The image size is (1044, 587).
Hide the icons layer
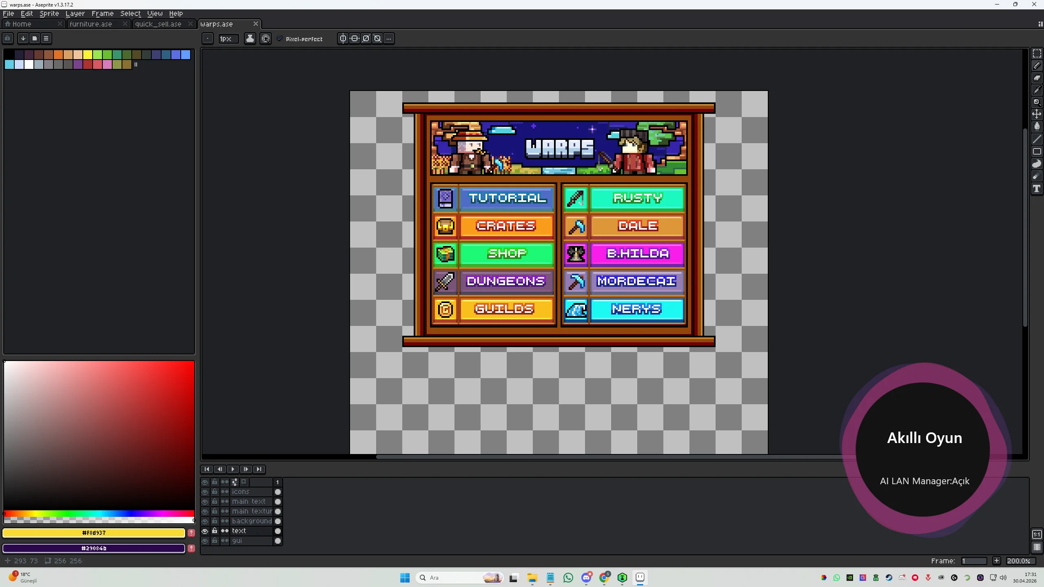(x=205, y=492)
